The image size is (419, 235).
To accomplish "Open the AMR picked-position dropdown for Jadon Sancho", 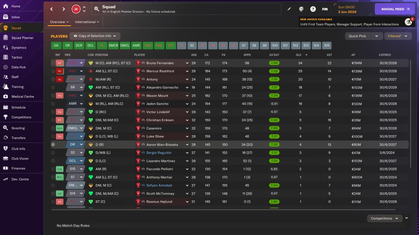I will (x=75, y=104).
